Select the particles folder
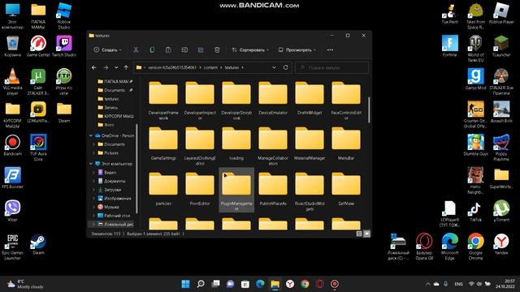This screenshot has height=292, width=520. tap(163, 189)
